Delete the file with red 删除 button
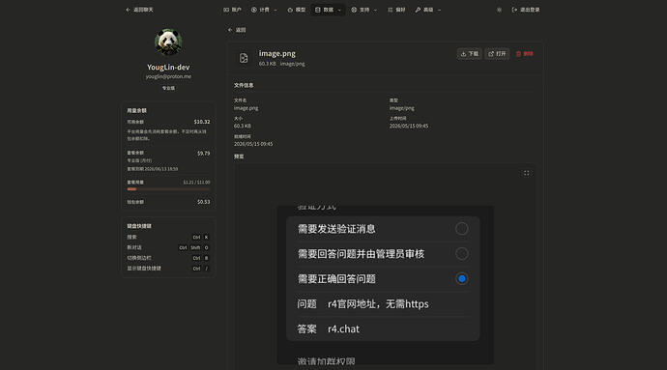Image resolution: width=667 pixels, height=370 pixels. (x=525, y=53)
